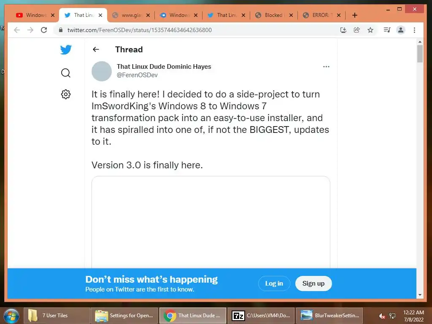Click the Twitter bird logo in sidebar
Screen dimensions: 432x324
66,50
